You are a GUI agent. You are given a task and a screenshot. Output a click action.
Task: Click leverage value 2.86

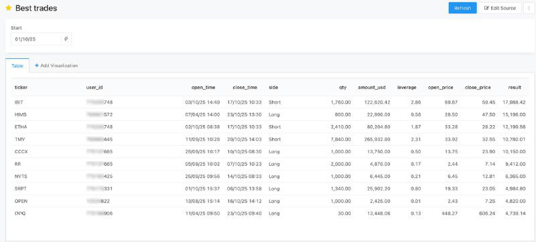pos(416,102)
